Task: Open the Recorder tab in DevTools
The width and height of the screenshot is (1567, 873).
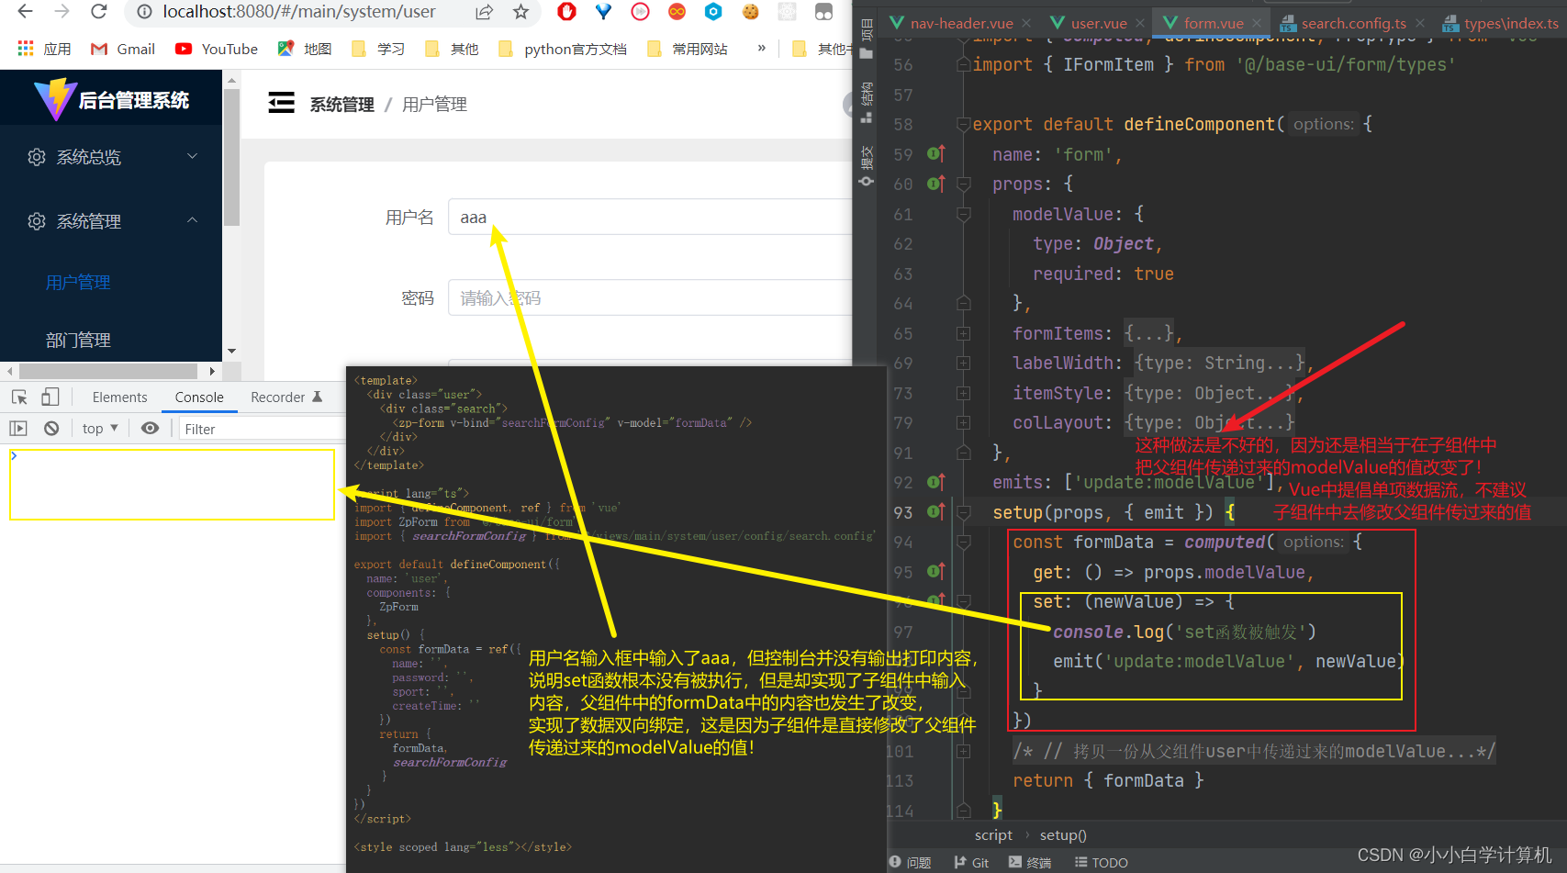Action: coord(286,397)
